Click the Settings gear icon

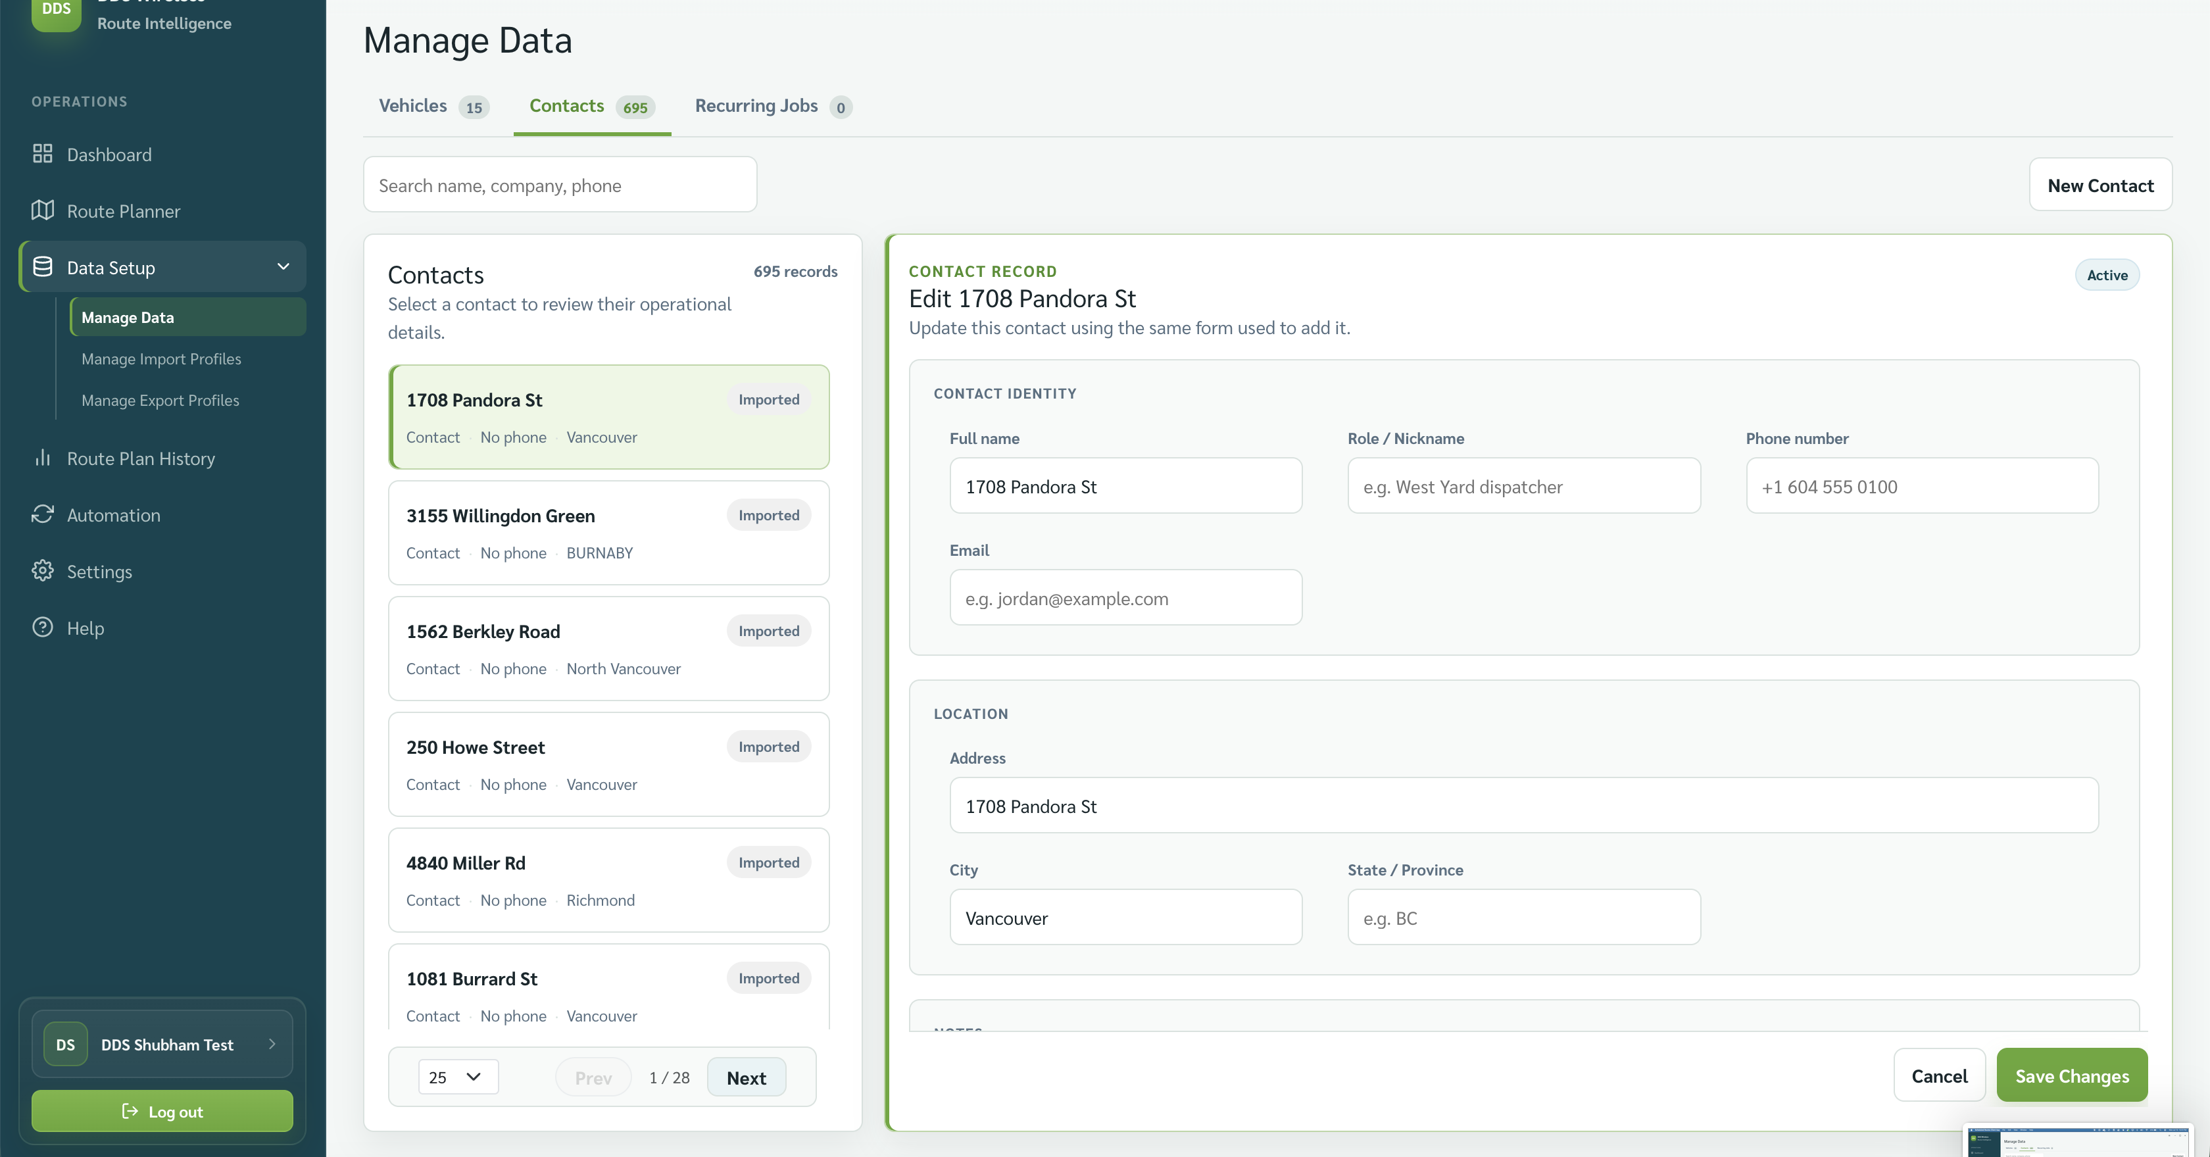tap(43, 571)
